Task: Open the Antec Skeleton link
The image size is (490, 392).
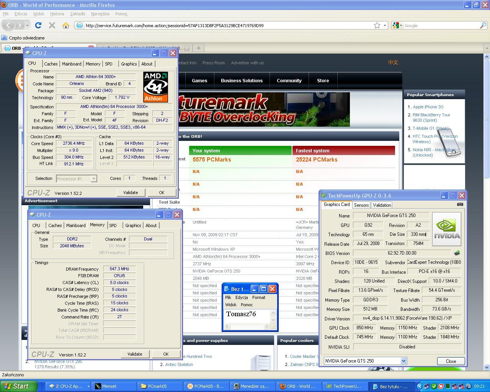Action: click(x=179, y=364)
